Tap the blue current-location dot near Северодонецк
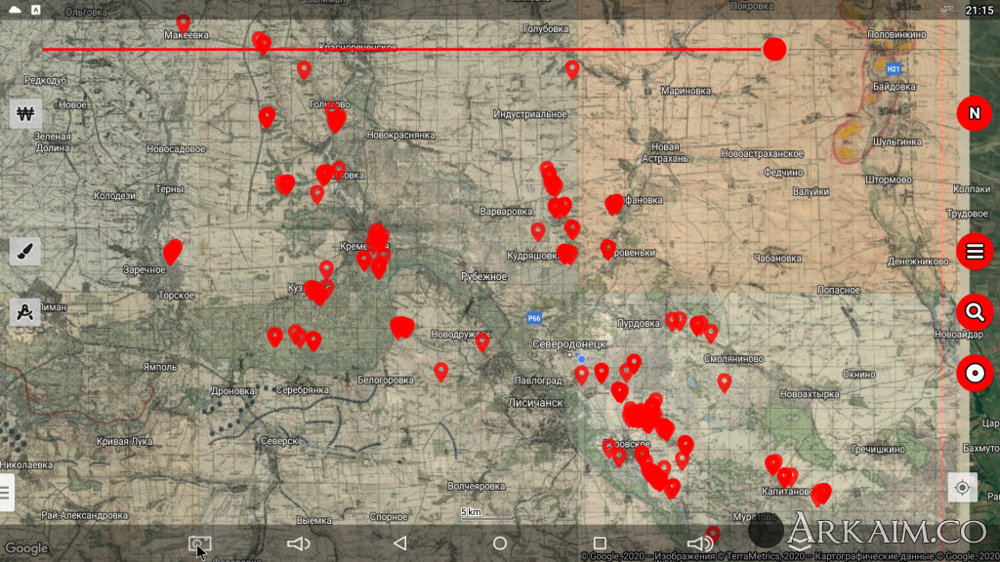 point(581,359)
